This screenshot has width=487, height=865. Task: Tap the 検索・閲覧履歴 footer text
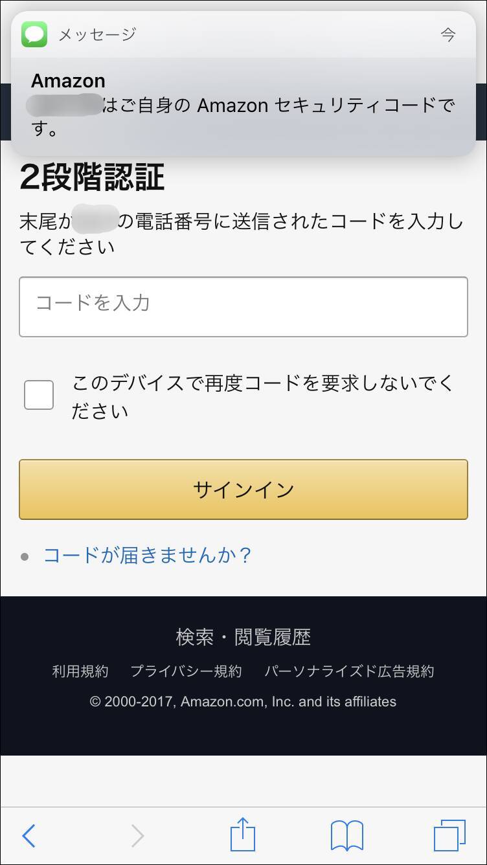pyautogui.click(x=243, y=637)
